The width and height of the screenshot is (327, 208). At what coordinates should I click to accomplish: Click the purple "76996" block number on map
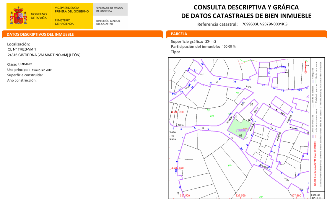point(241,130)
